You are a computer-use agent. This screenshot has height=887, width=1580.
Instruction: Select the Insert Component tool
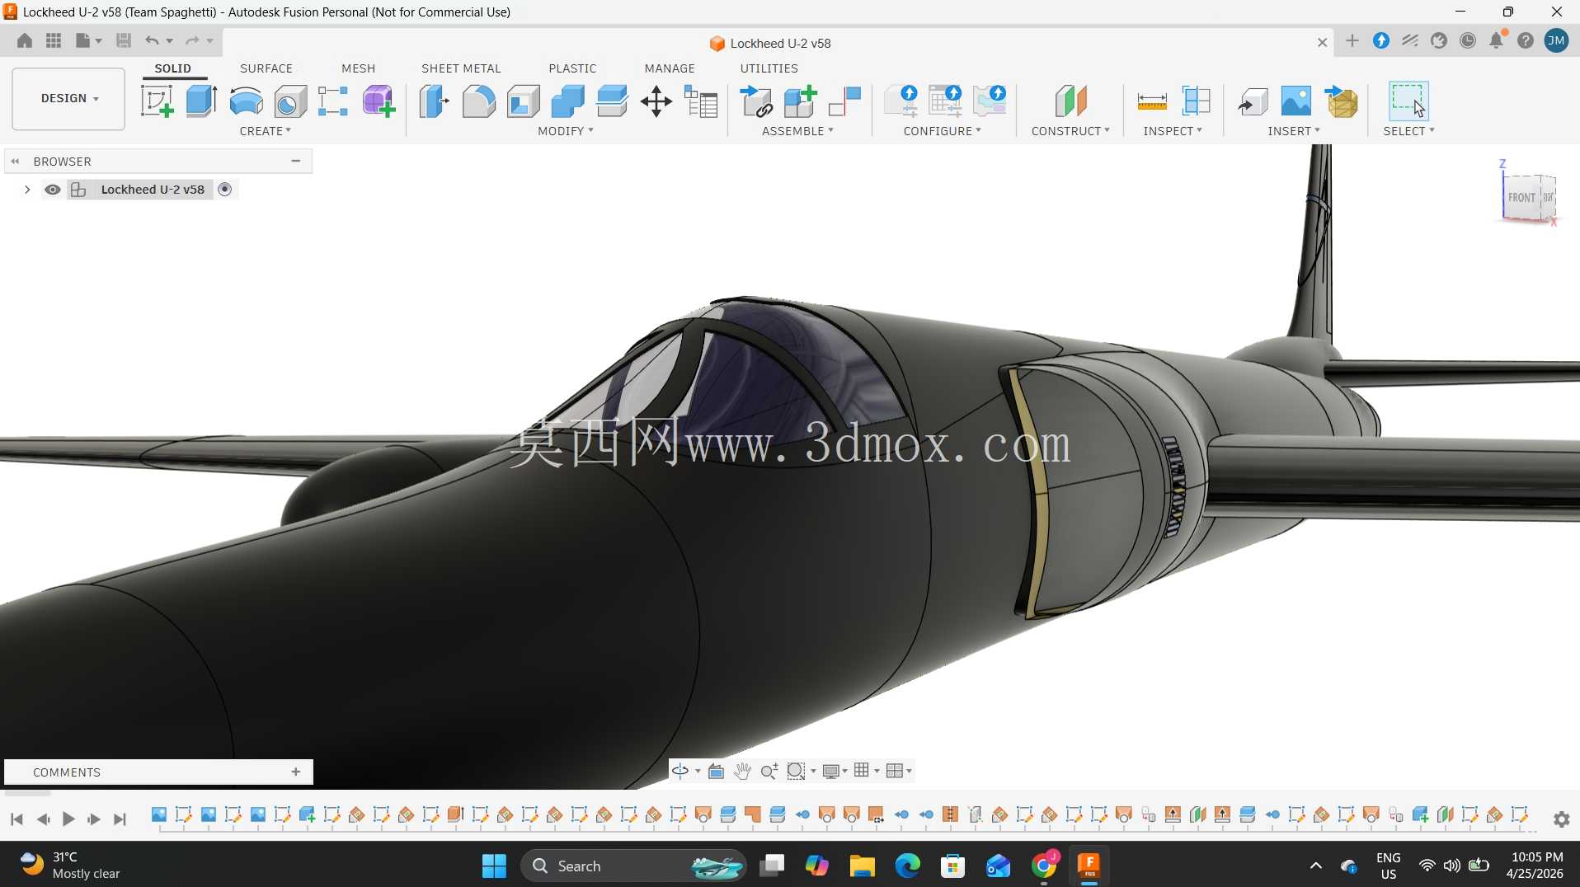coord(756,101)
